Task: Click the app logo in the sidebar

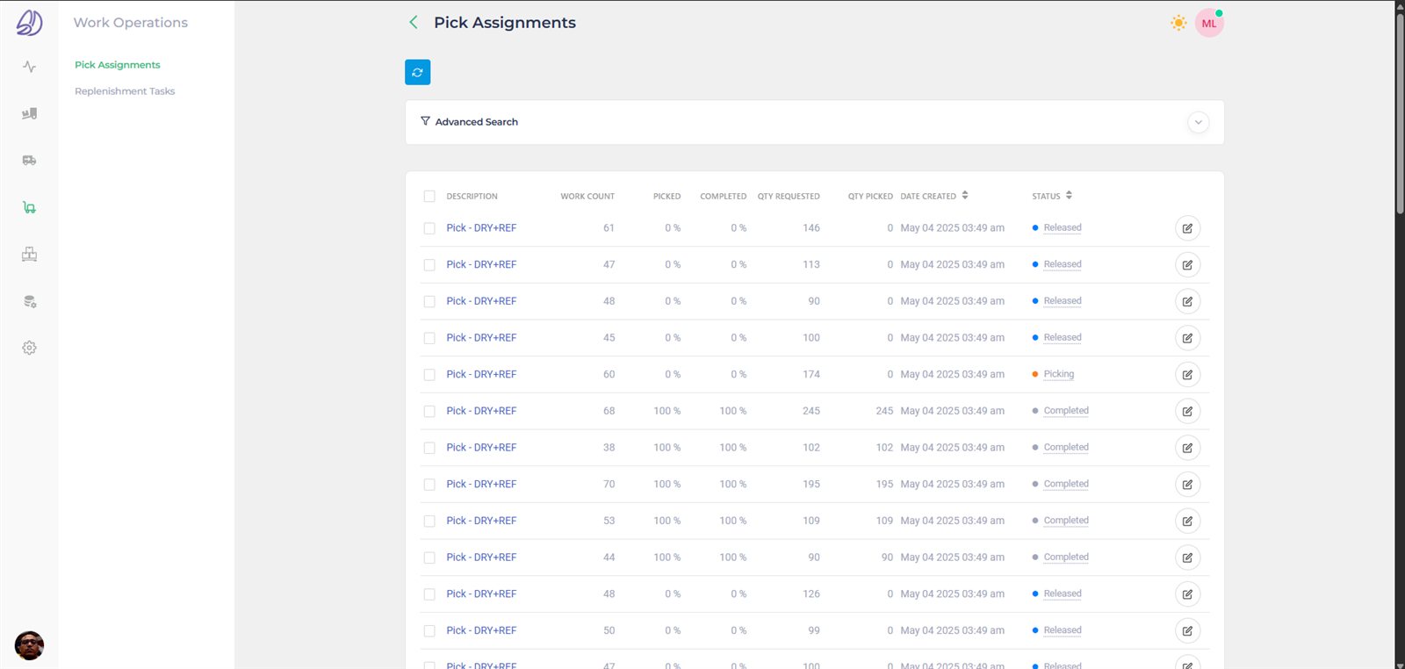Action: pos(29,23)
